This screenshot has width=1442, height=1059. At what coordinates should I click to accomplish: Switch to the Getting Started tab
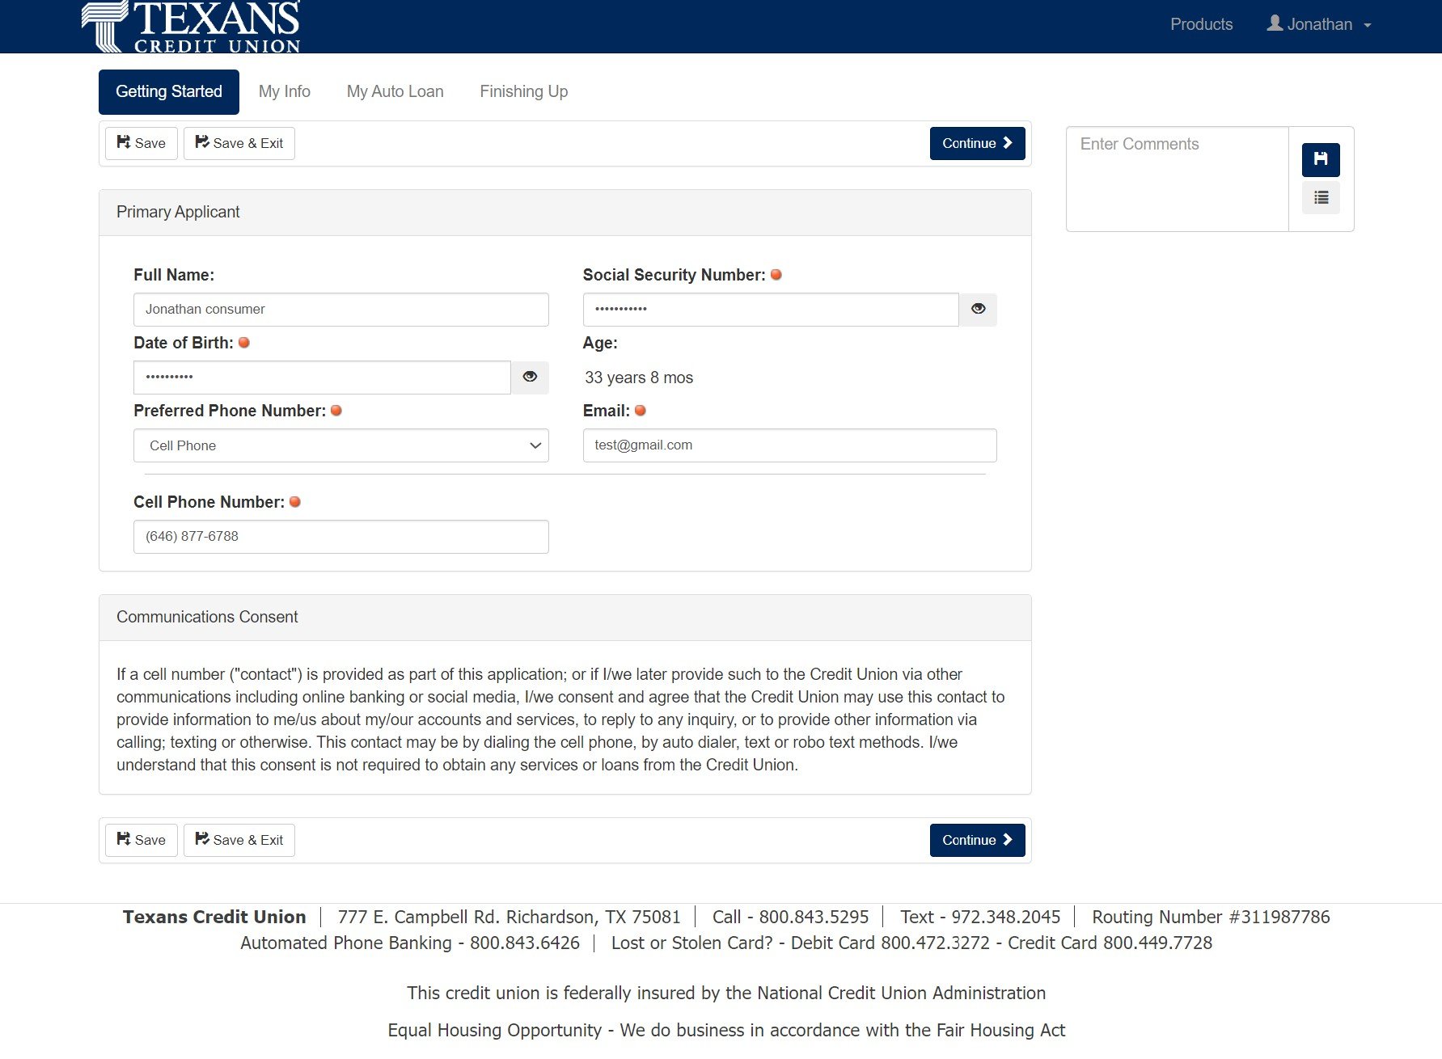pyautogui.click(x=169, y=91)
